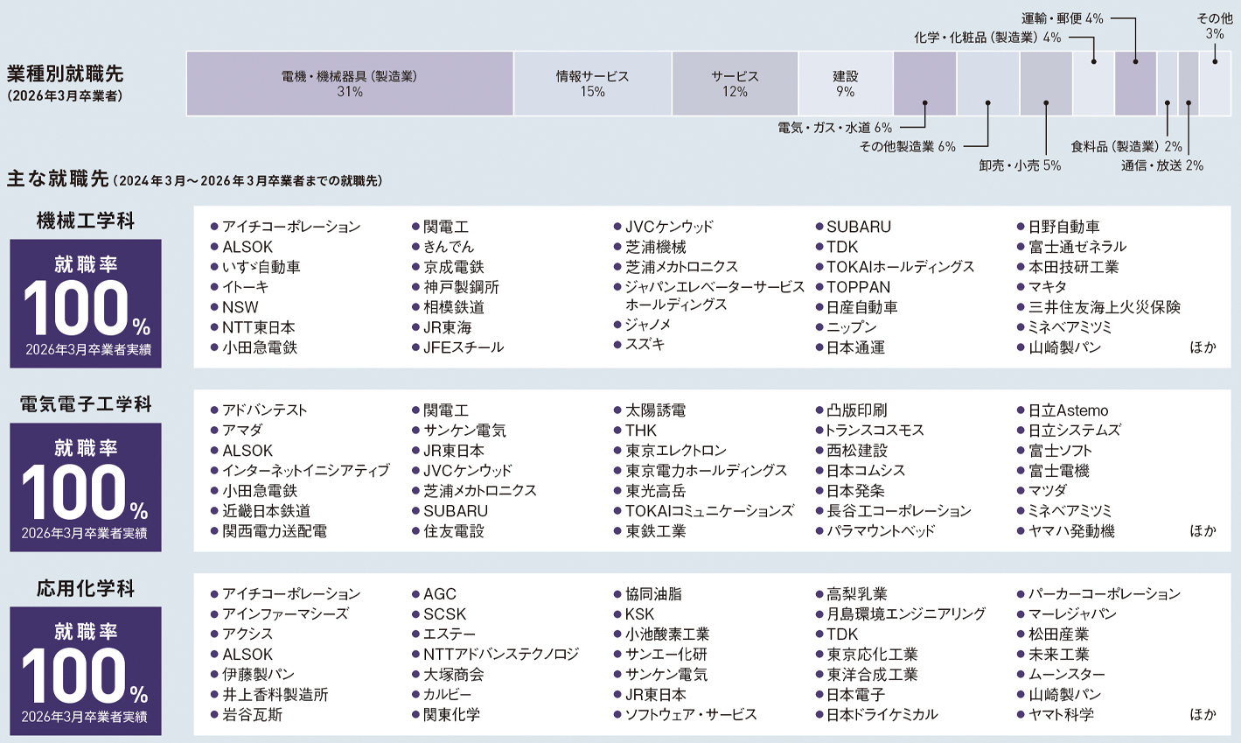Select the 卸売・小売 5% label
Viewport: 1241px width, 743px height.
1020,165
